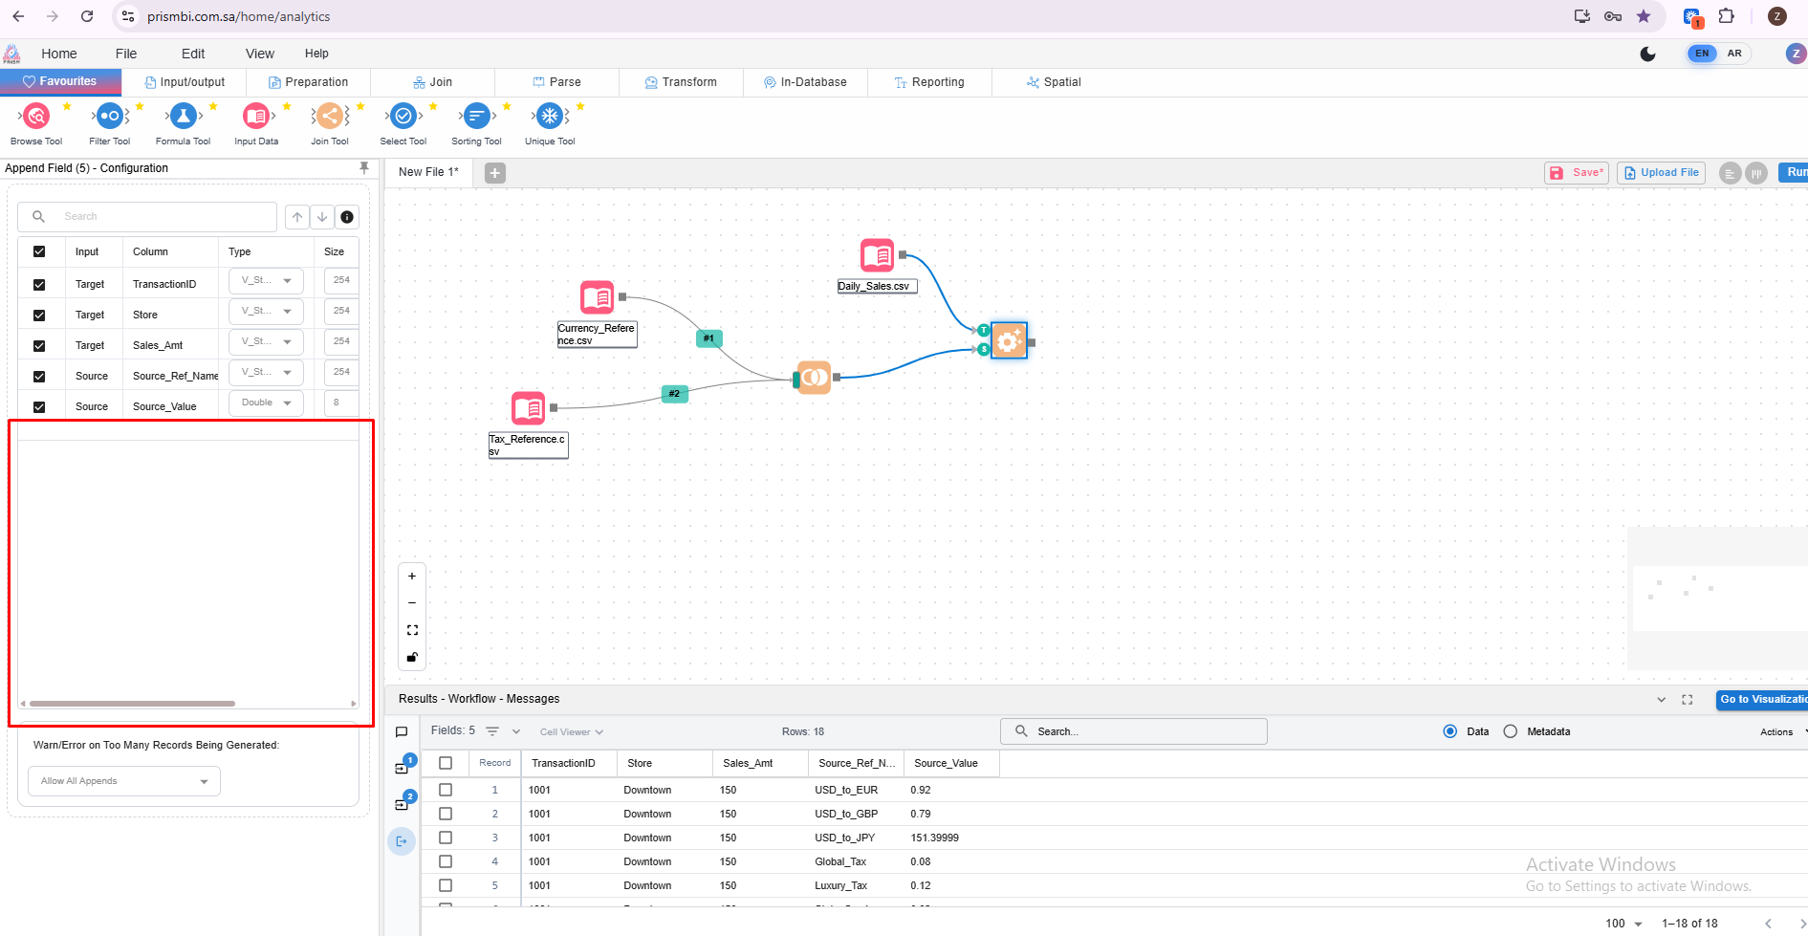
Task: Select the Metadata radio button
Action: pyautogui.click(x=1510, y=731)
